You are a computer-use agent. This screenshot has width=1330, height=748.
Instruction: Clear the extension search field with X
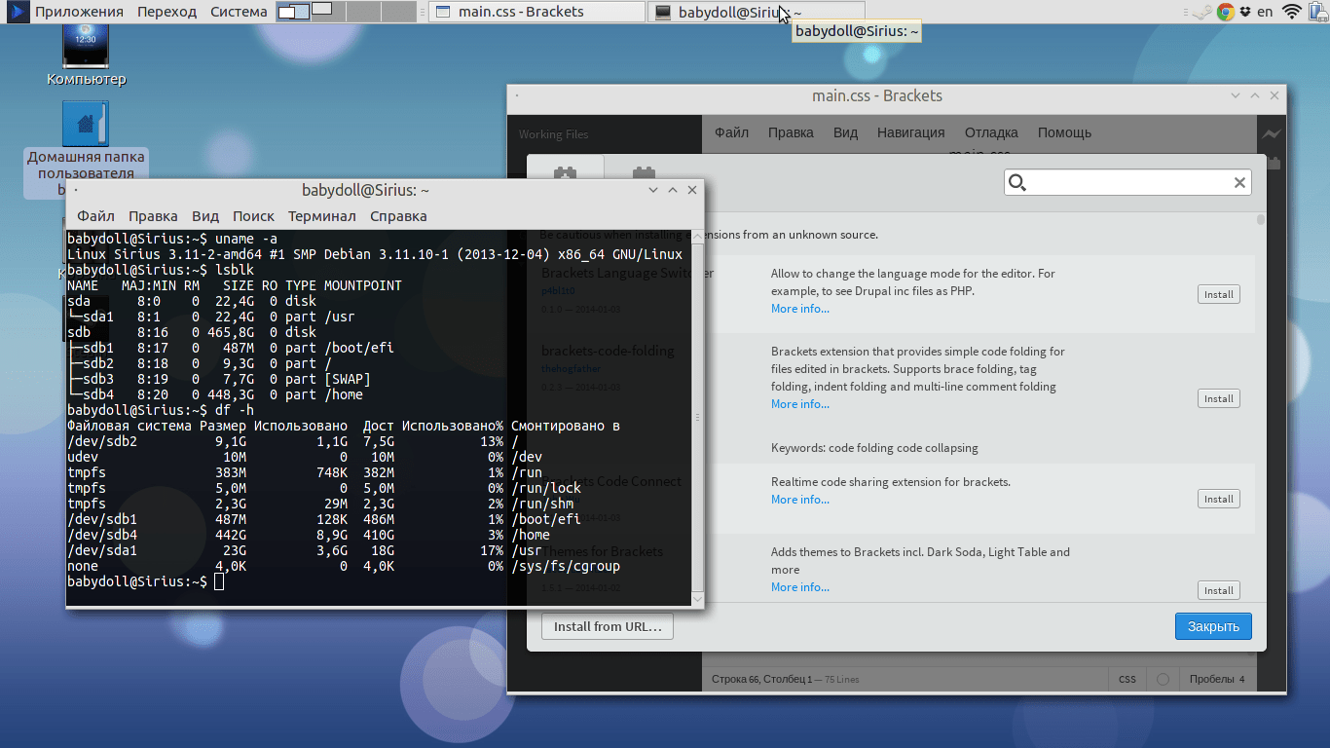1239,182
